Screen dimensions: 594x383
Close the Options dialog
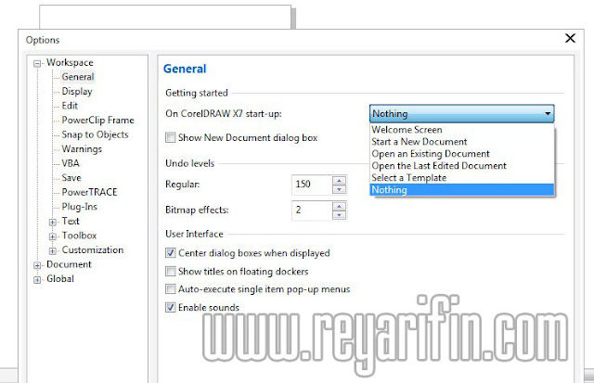tap(570, 38)
